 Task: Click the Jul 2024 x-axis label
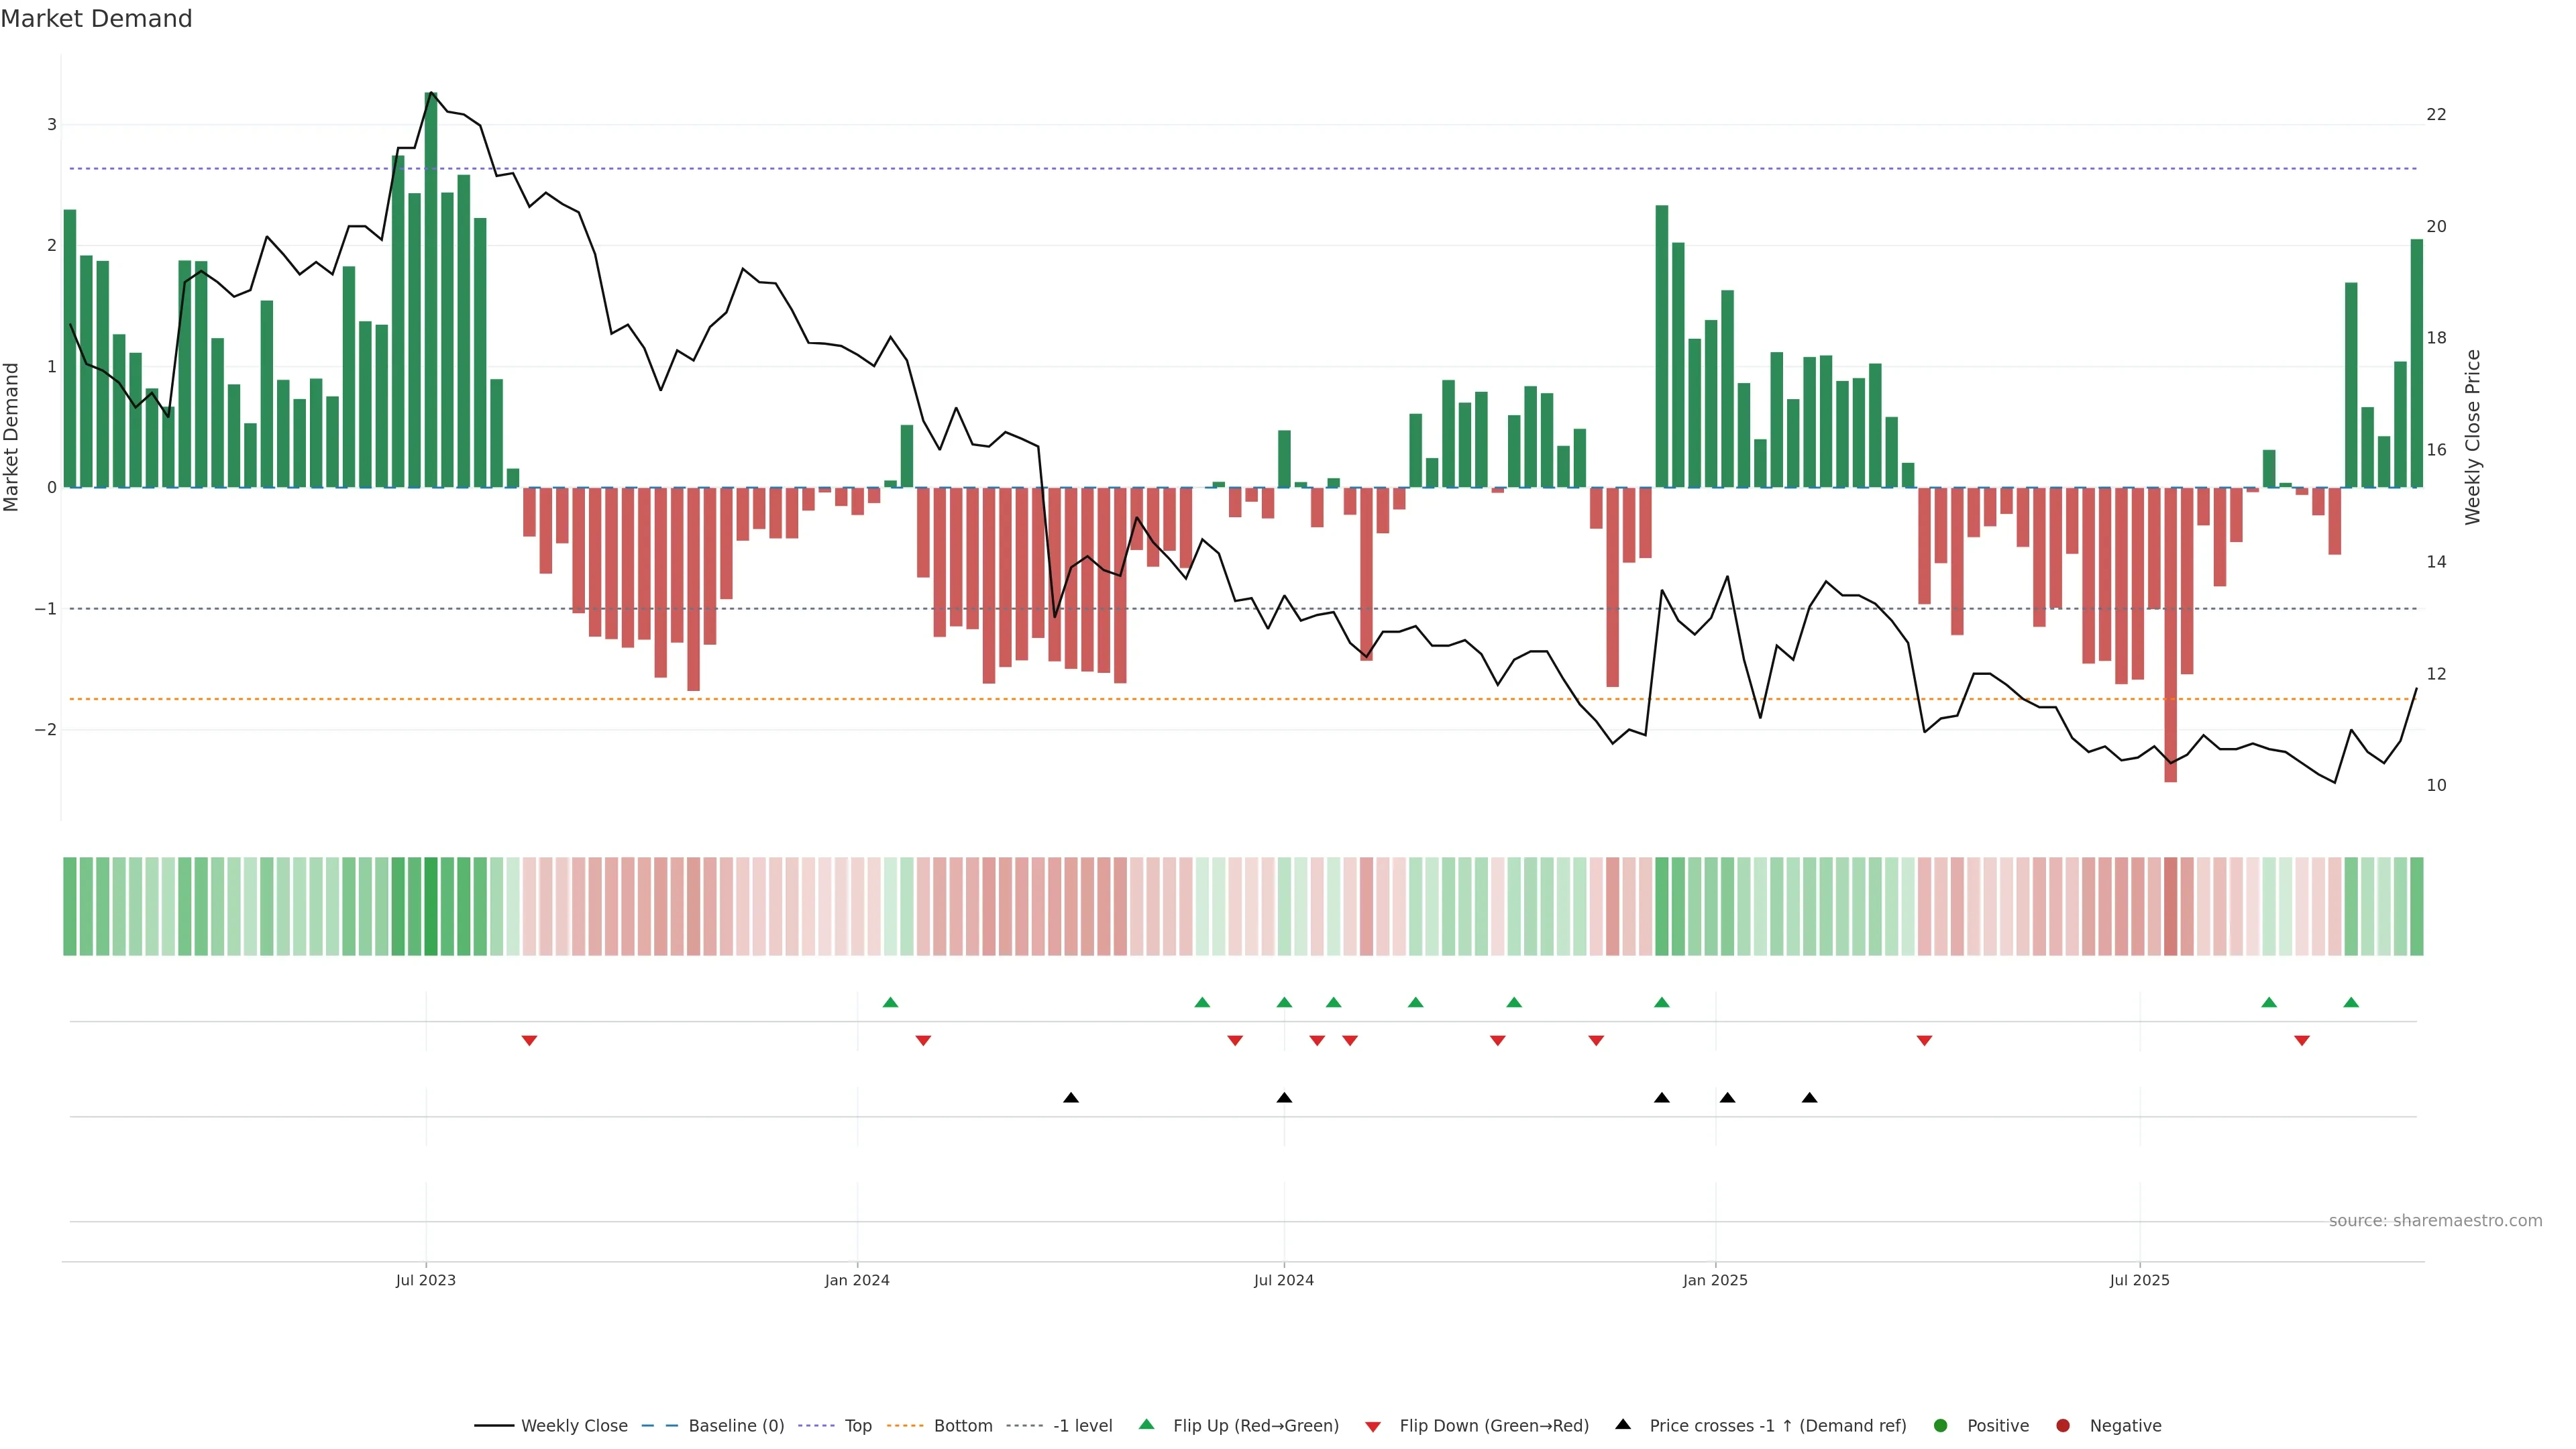(1284, 1281)
